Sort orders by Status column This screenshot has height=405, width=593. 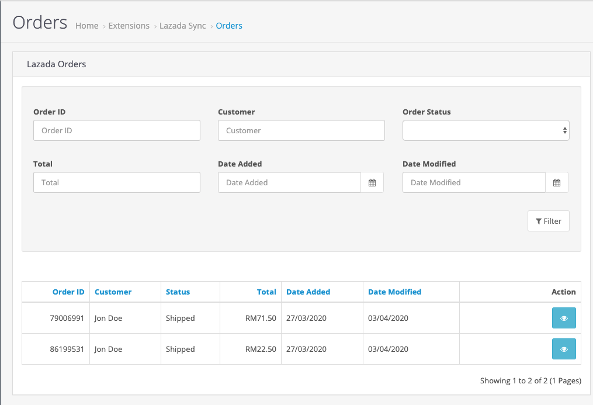(x=178, y=292)
